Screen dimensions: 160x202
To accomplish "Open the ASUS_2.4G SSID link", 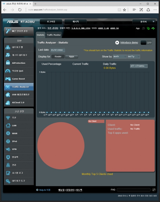I will coord(103,28).
